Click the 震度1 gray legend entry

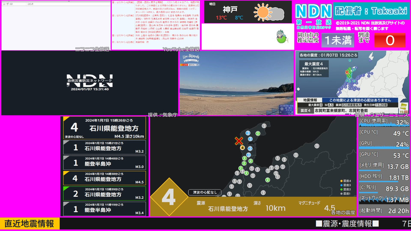345,193
